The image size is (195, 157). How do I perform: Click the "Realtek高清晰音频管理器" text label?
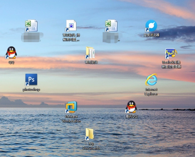click(x=171, y=64)
